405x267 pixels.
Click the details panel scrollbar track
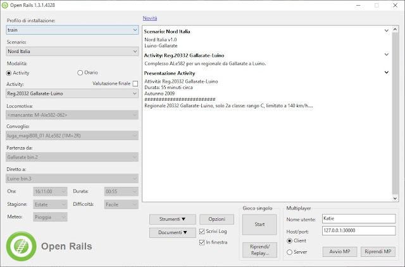[395, 114]
